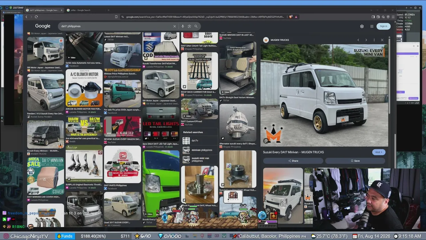The height and width of the screenshot is (240, 426).
Task: Click the Funds label in stream bar
Action: [65, 236]
